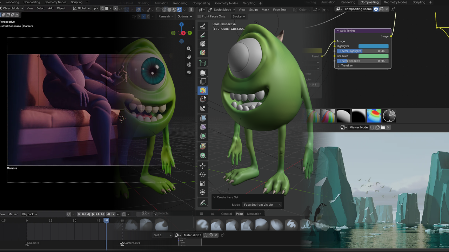The height and width of the screenshot is (252, 449).
Task: Unlink the compositing scene data-block with X
Action: (387, 9)
